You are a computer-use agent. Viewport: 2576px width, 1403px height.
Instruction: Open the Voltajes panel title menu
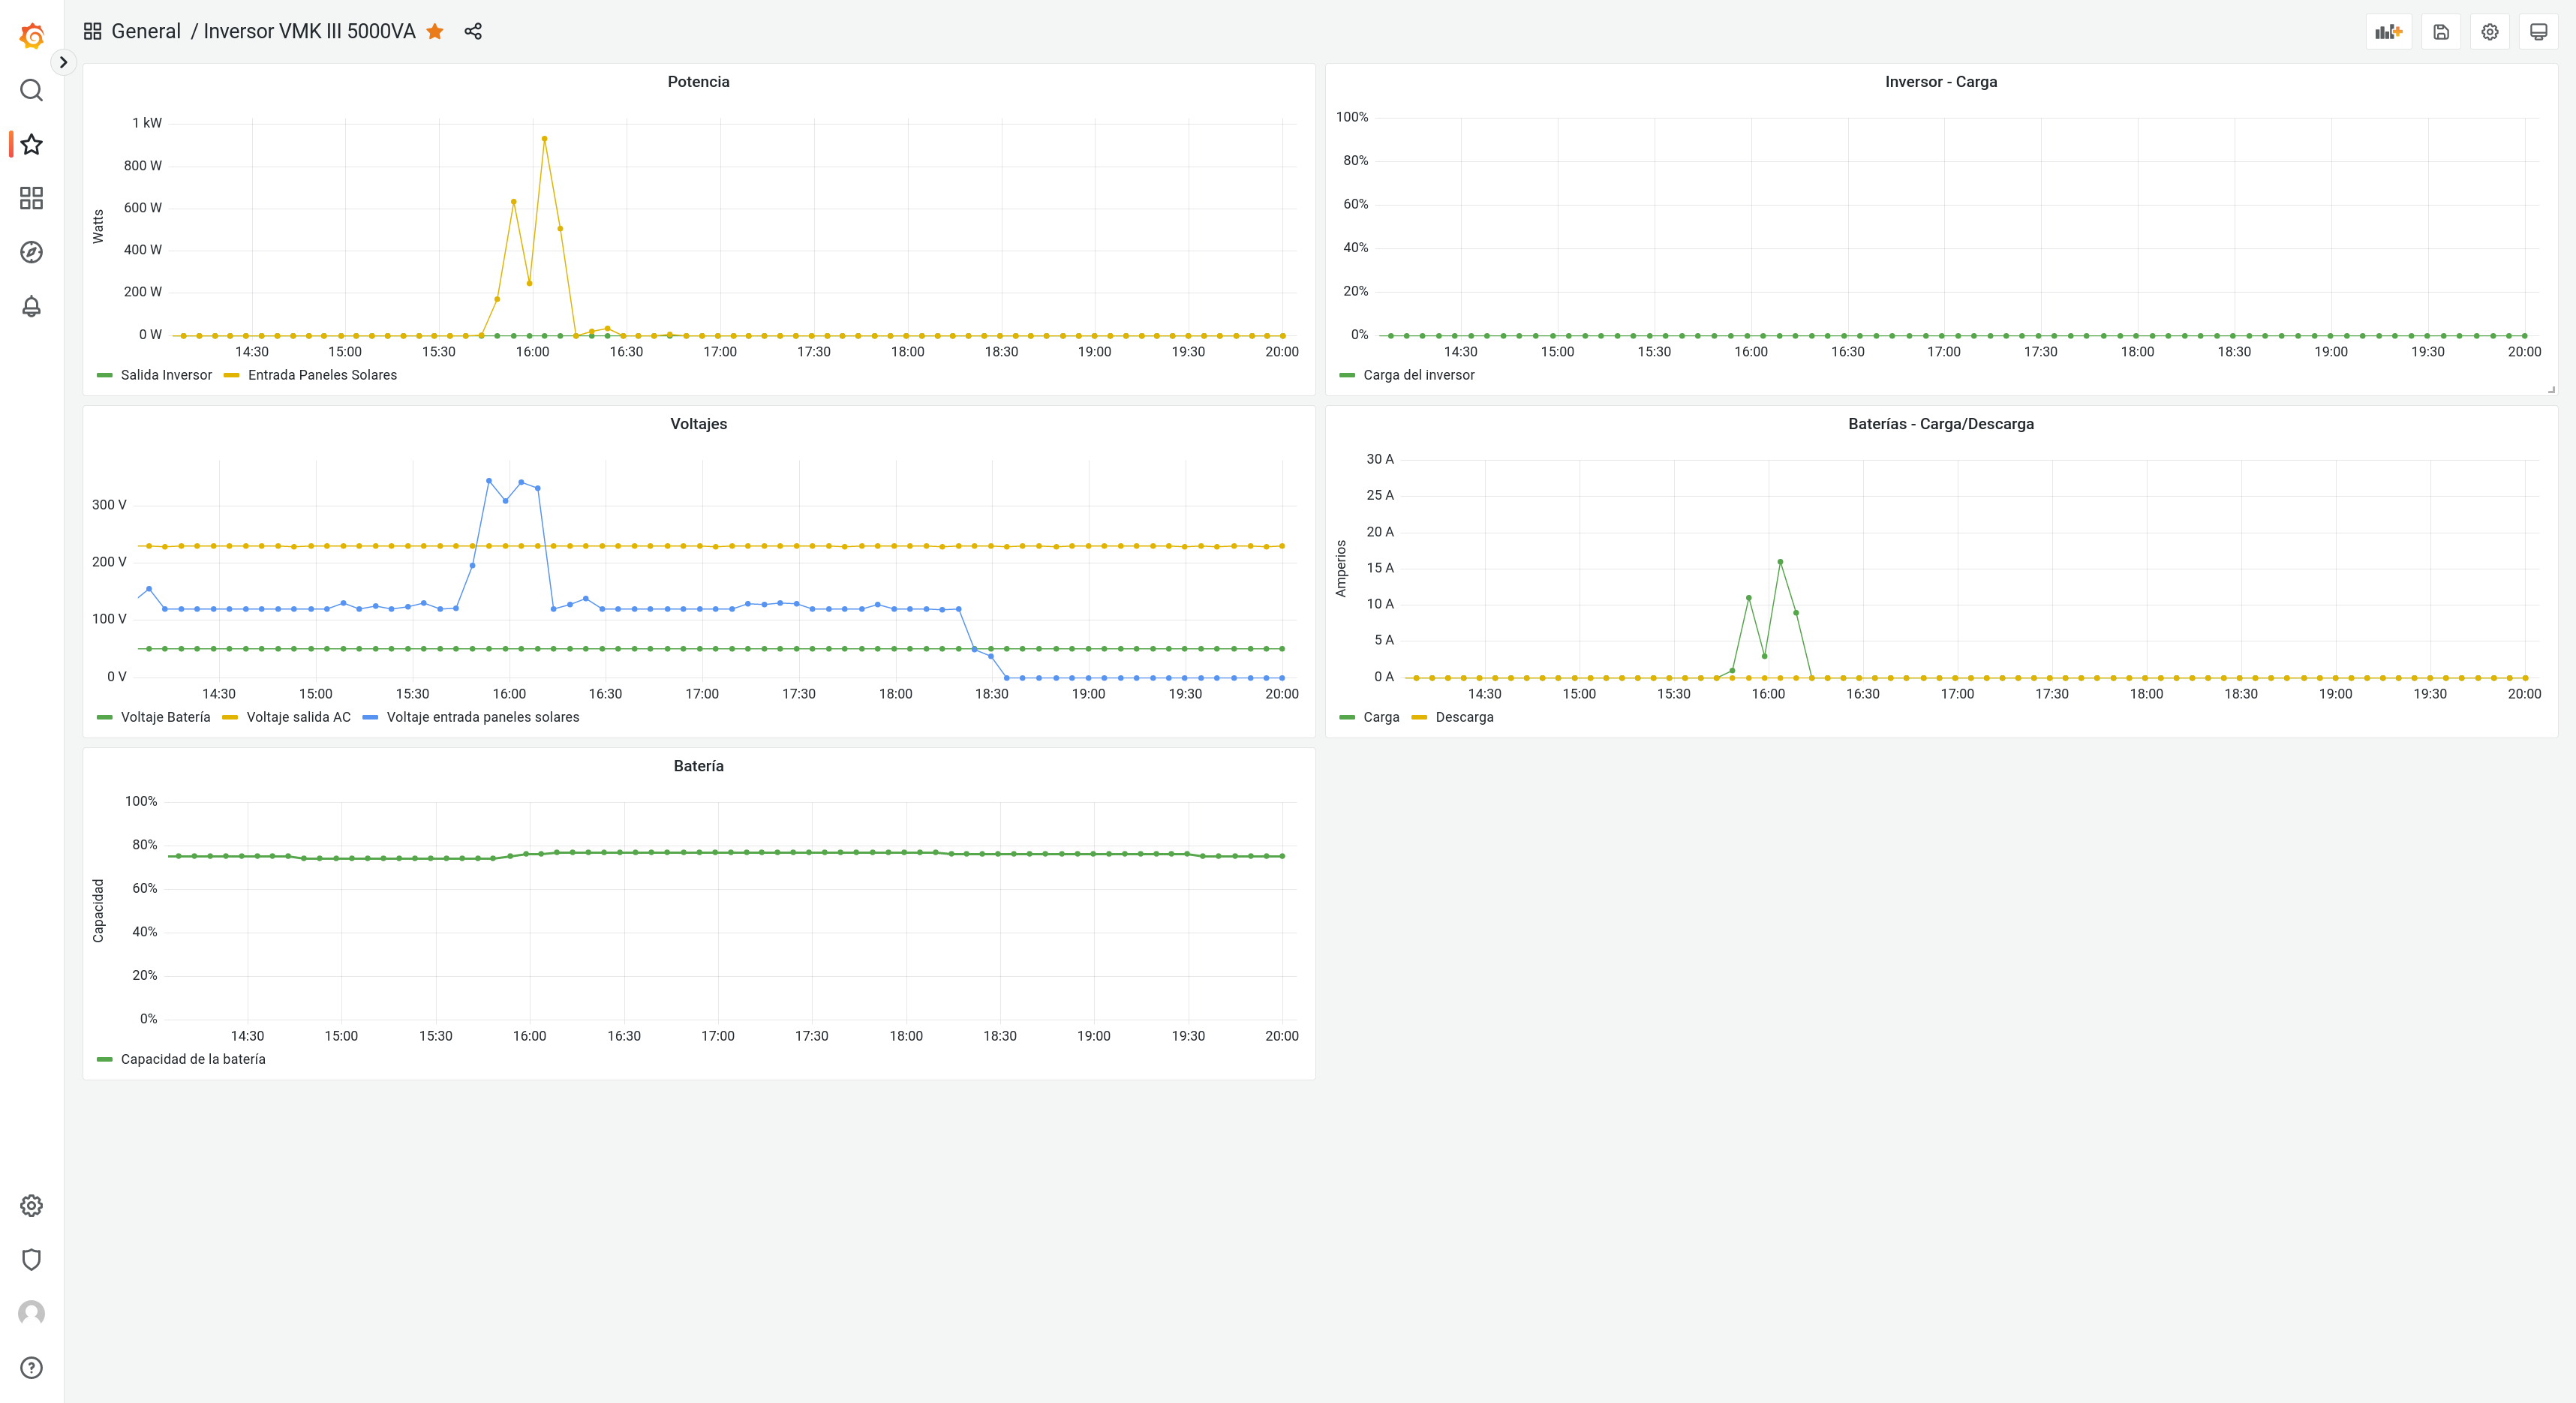coord(698,424)
